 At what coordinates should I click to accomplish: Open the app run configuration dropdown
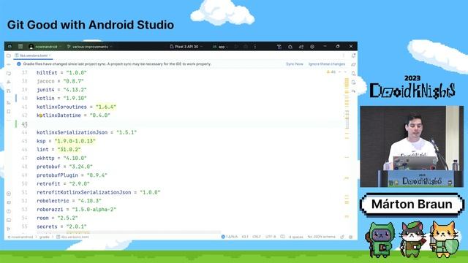click(x=220, y=47)
